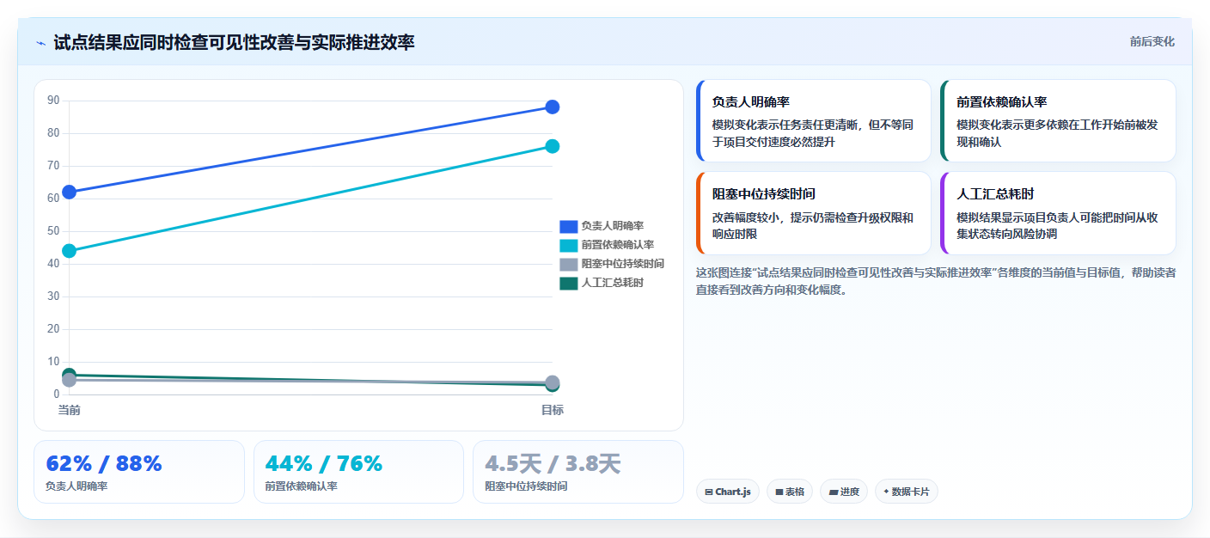
Task: Select the 4.5天 / 3.8天 stat card
Action: 578,472
